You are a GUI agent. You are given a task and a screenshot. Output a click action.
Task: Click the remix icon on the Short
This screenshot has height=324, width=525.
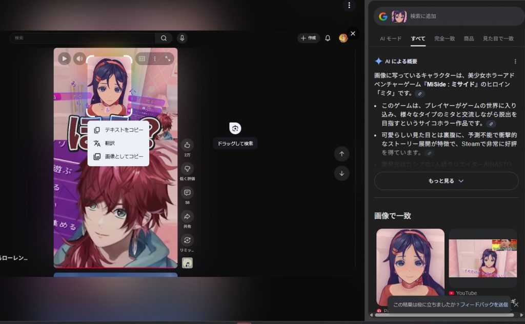188,240
